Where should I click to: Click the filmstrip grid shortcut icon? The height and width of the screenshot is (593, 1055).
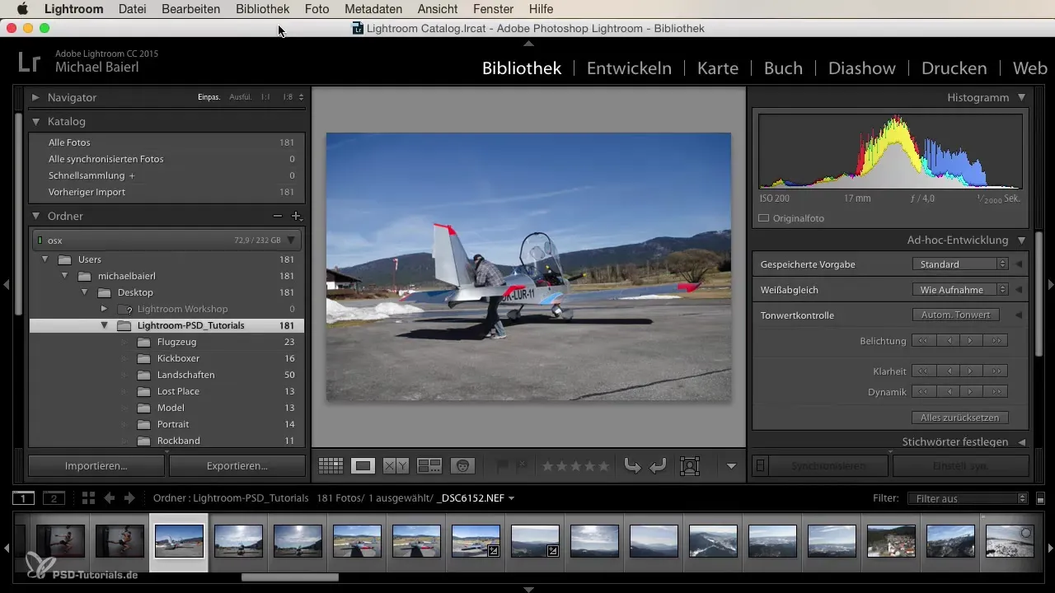click(x=88, y=497)
